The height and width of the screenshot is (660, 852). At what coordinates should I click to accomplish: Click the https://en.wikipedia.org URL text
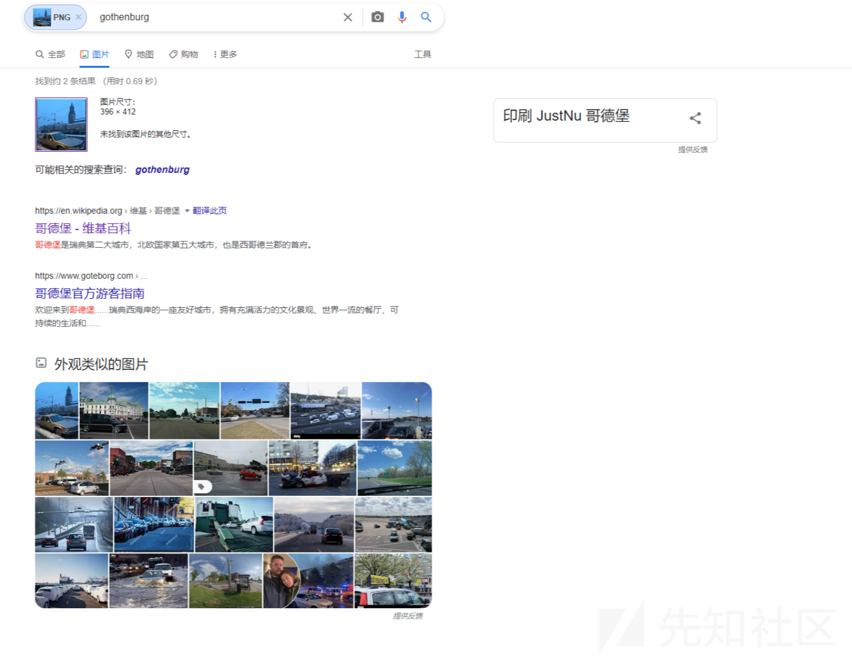79,211
